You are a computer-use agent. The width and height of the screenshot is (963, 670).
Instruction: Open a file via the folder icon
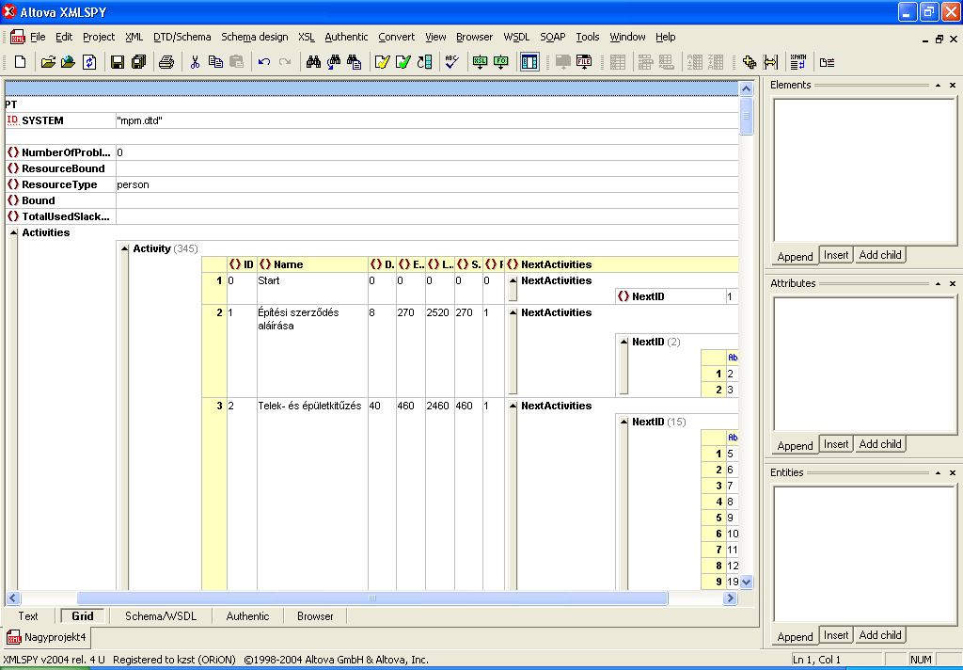pos(48,62)
